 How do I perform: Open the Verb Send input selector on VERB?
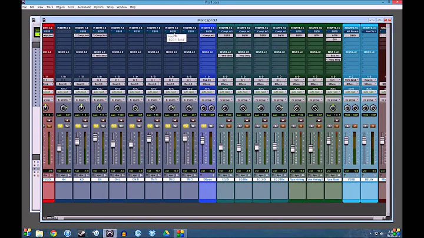351,80
